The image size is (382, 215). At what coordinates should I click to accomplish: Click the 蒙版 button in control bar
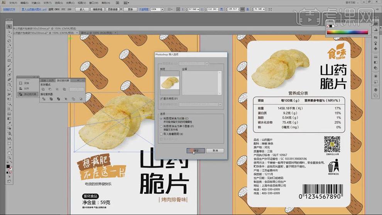[x=130, y=9]
